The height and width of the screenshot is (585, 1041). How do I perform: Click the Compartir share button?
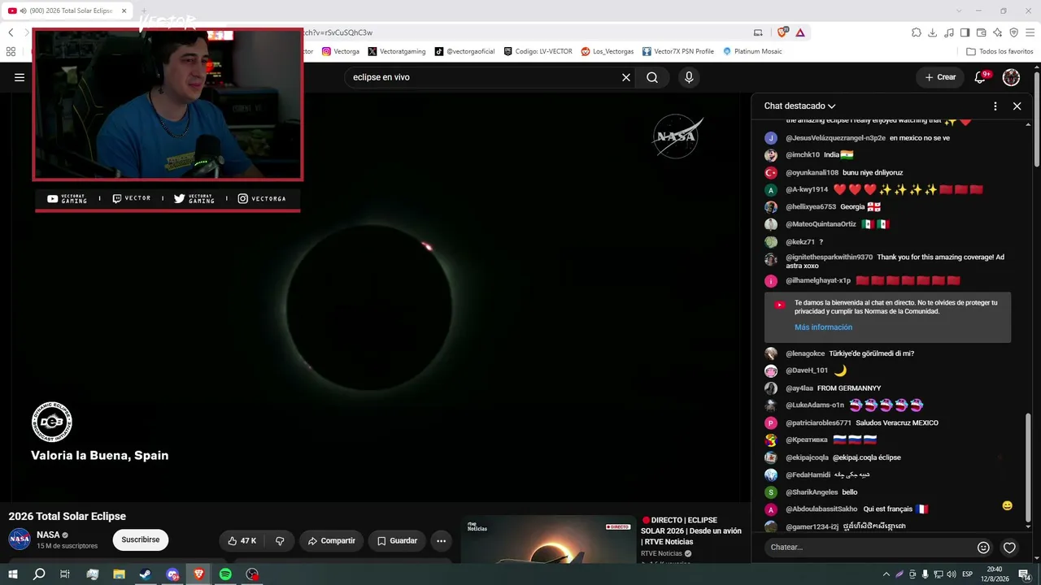tap(331, 540)
